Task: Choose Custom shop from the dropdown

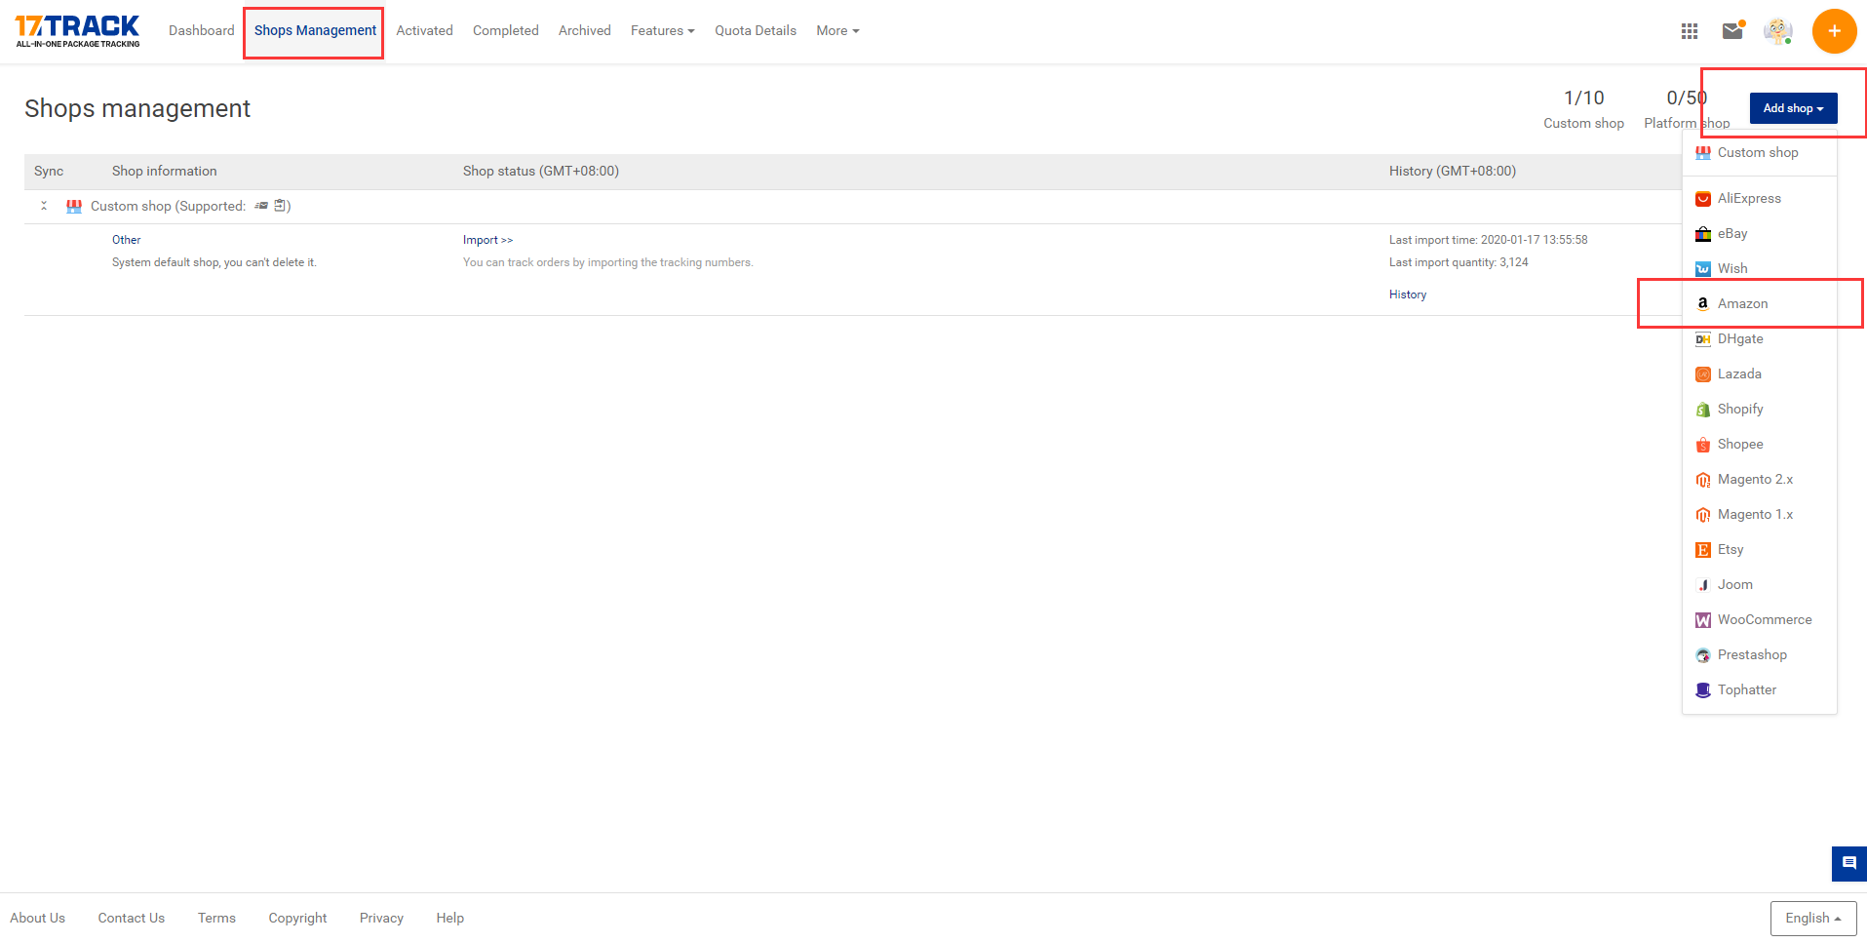Action: tap(1758, 153)
